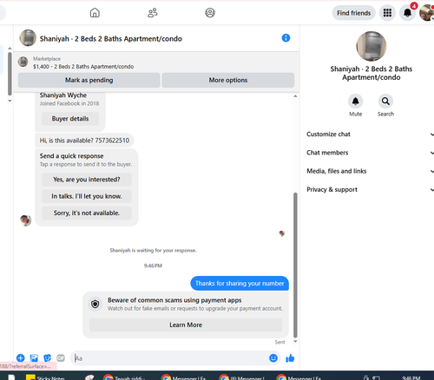Open the Notifications bell with badge
Screen dimensions: 434x380
pyautogui.click(x=407, y=13)
